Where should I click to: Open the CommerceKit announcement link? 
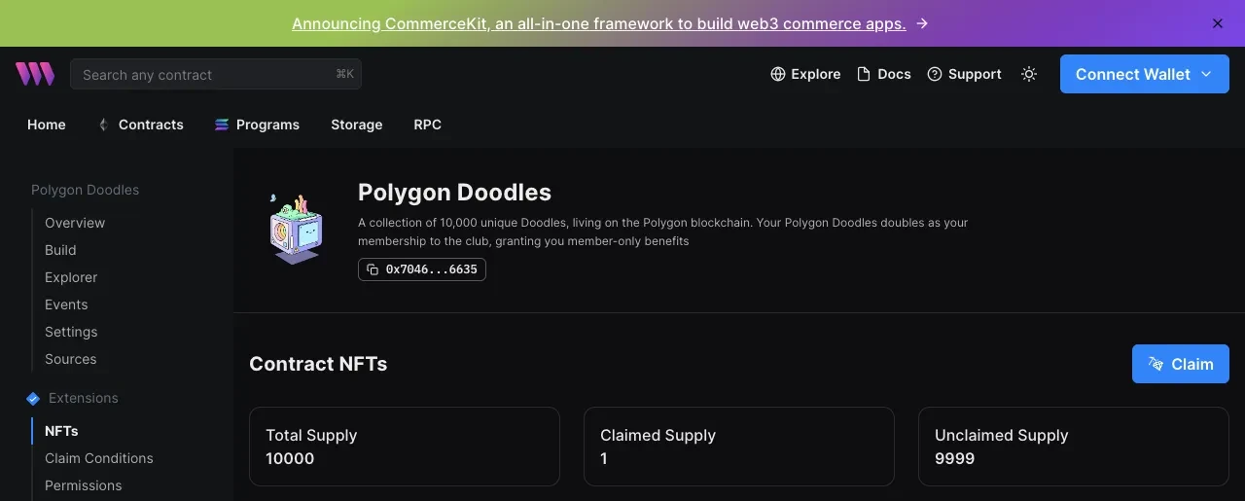click(598, 23)
